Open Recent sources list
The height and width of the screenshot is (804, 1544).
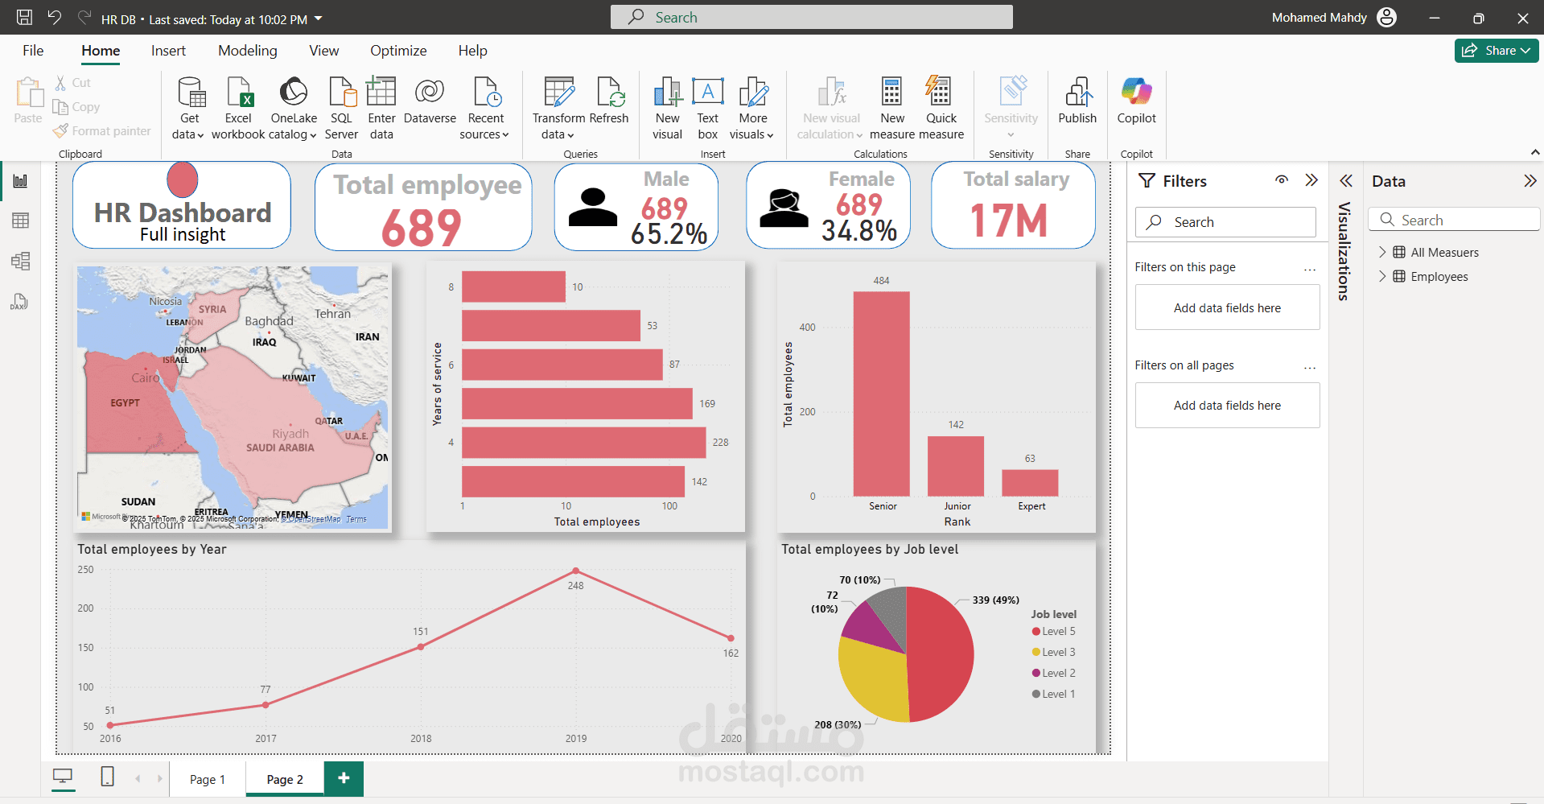click(485, 109)
